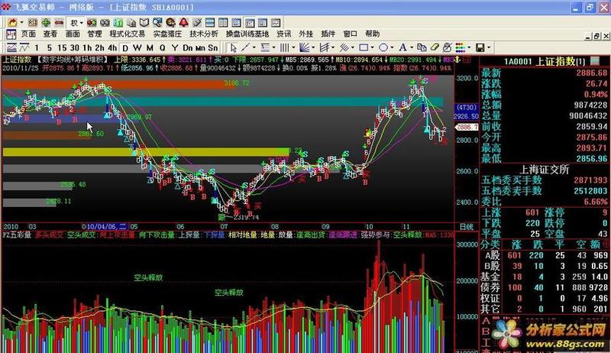Screen dimensions: 611x353
Task: Click the red alarm bell icon
Action: (x=184, y=23)
